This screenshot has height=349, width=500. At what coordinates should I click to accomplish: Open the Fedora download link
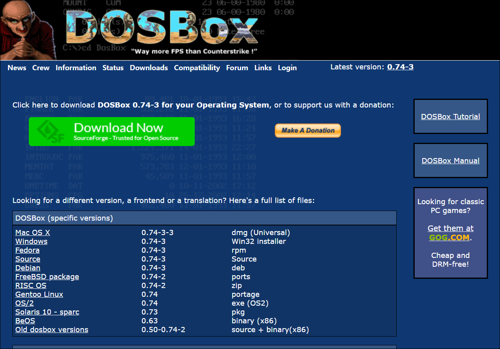27,250
